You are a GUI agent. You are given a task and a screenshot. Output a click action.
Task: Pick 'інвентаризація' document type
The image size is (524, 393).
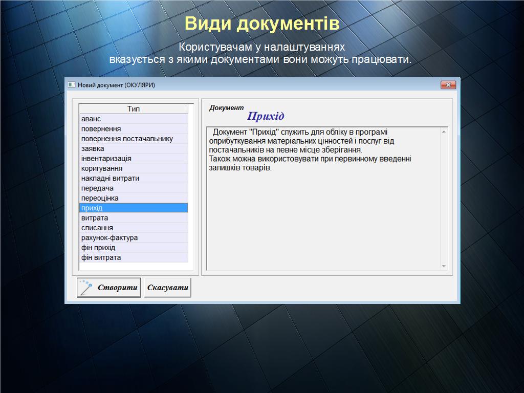(133, 159)
